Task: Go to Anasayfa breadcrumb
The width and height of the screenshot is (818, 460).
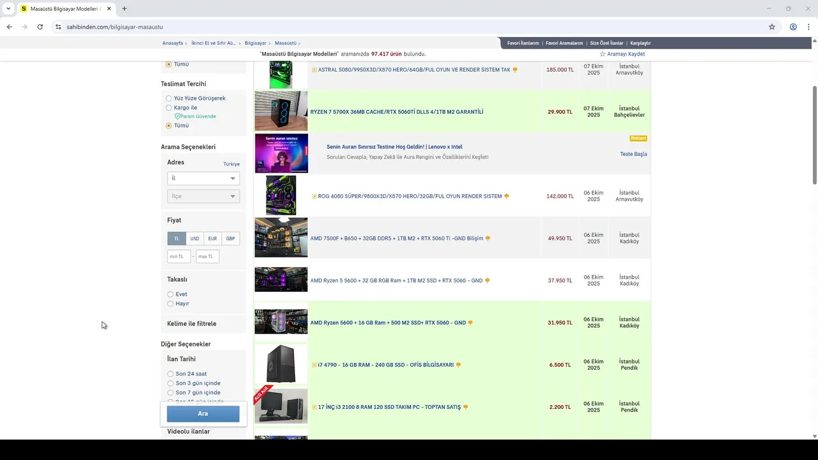Action: click(173, 43)
